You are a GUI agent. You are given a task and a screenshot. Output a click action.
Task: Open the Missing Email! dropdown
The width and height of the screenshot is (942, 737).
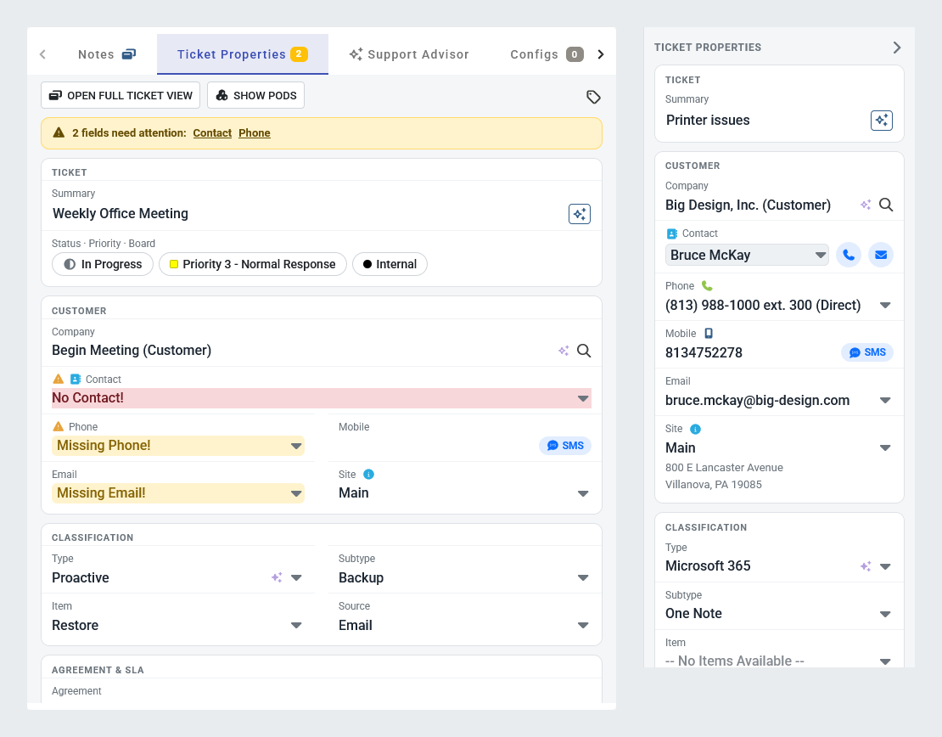(x=178, y=493)
